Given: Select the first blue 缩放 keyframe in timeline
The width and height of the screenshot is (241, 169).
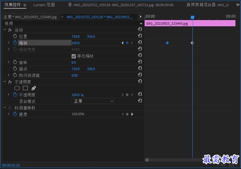Looking at the screenshot, I should coord(167,43).
